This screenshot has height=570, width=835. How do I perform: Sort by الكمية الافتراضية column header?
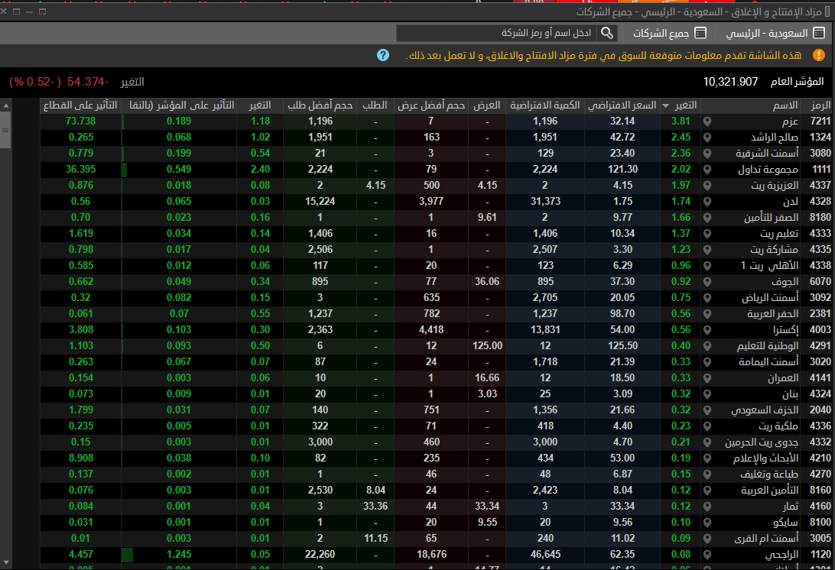[x=544, y=105]
